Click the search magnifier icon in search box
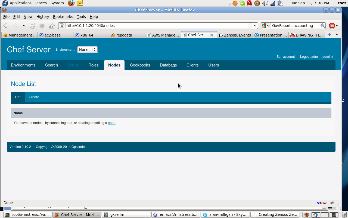348x218 pixels. coord(322,26)
